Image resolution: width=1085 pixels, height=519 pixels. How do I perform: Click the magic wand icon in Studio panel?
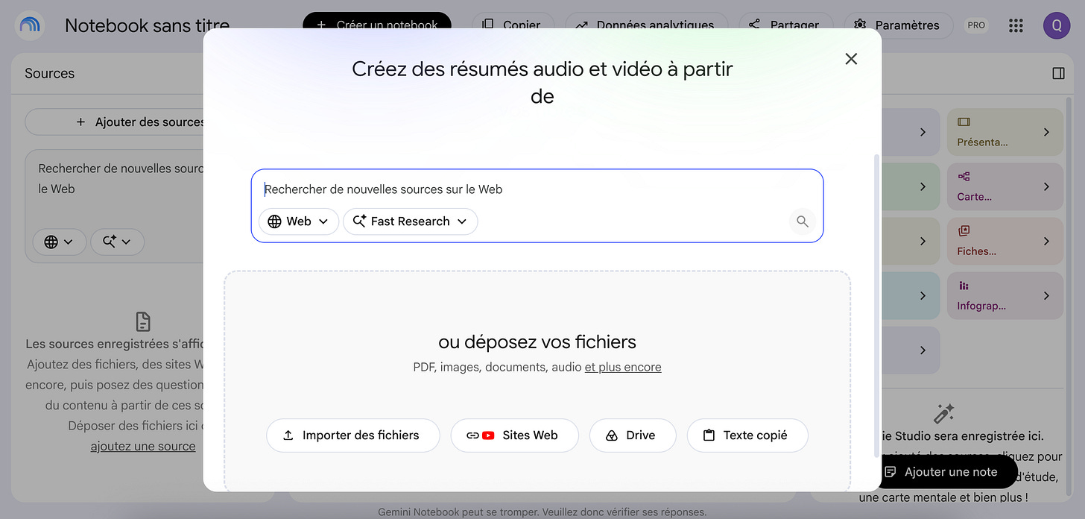(944, 413)
